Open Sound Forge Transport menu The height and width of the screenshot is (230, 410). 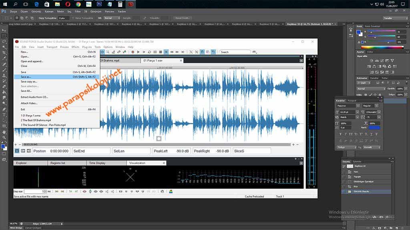(x=52, y=47)
